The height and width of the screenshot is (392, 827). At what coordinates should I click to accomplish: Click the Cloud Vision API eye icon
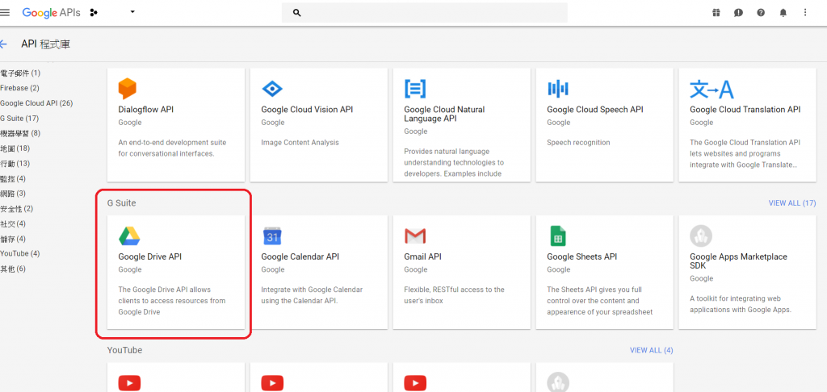pyautogui.click(x=272, y=89)
